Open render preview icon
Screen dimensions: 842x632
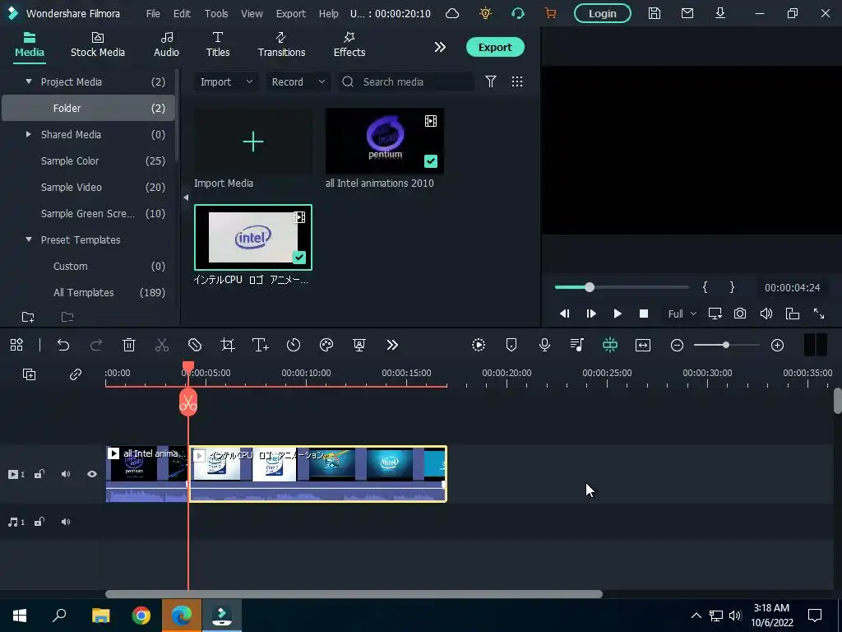click(x=479, y=345)
